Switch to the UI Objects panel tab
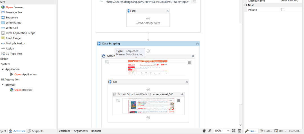Viewport: 304px width, 134px height. [280, 131]
